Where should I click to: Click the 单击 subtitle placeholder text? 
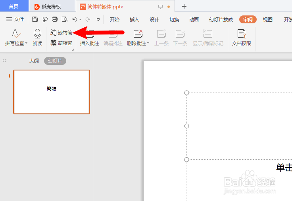284,167
